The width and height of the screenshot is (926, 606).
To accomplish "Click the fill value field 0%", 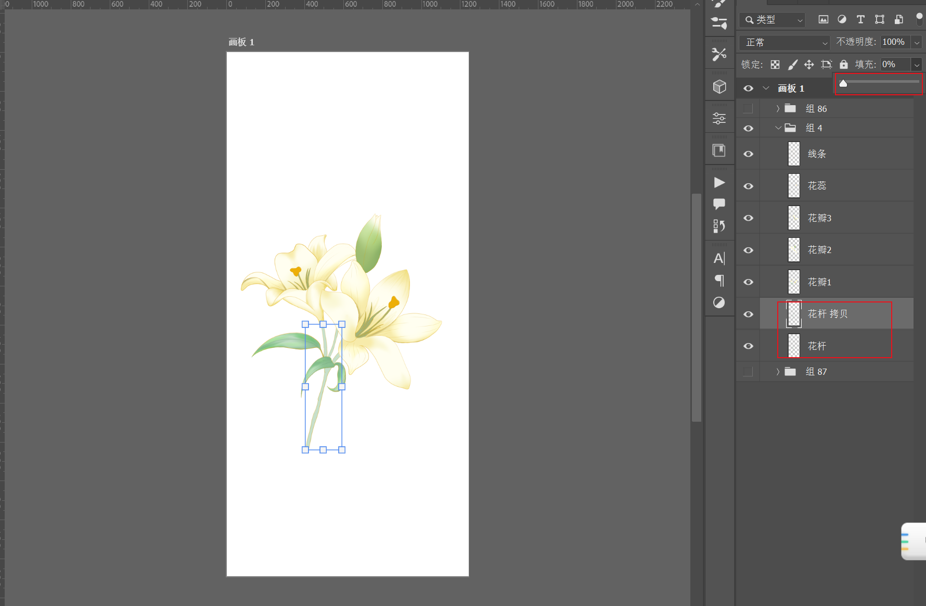I will point(895,65).
